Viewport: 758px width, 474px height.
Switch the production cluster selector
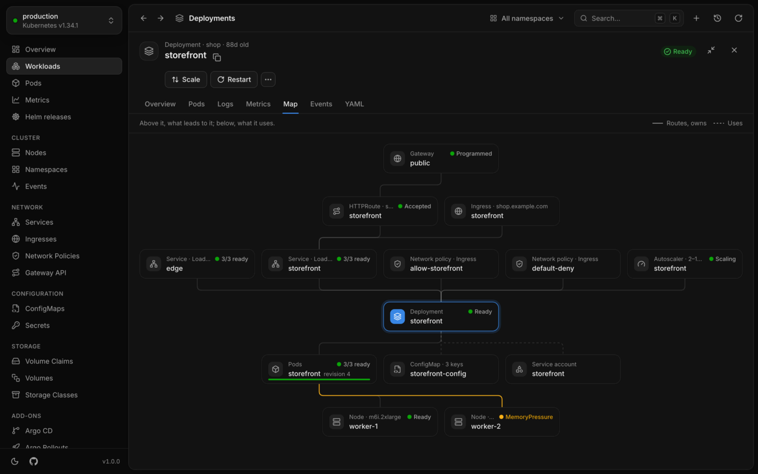point(64,21)
